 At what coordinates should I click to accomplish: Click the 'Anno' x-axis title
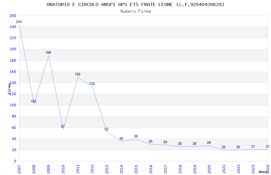(x=263, y=172)
